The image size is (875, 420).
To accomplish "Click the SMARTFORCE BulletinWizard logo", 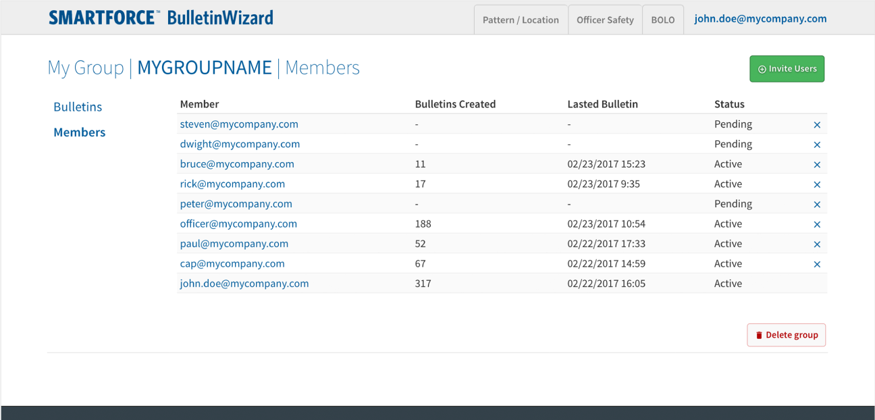I will pos(161,18).
